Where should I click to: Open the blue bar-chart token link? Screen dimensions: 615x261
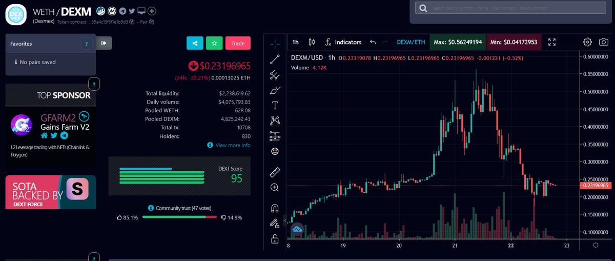[100, 11]
